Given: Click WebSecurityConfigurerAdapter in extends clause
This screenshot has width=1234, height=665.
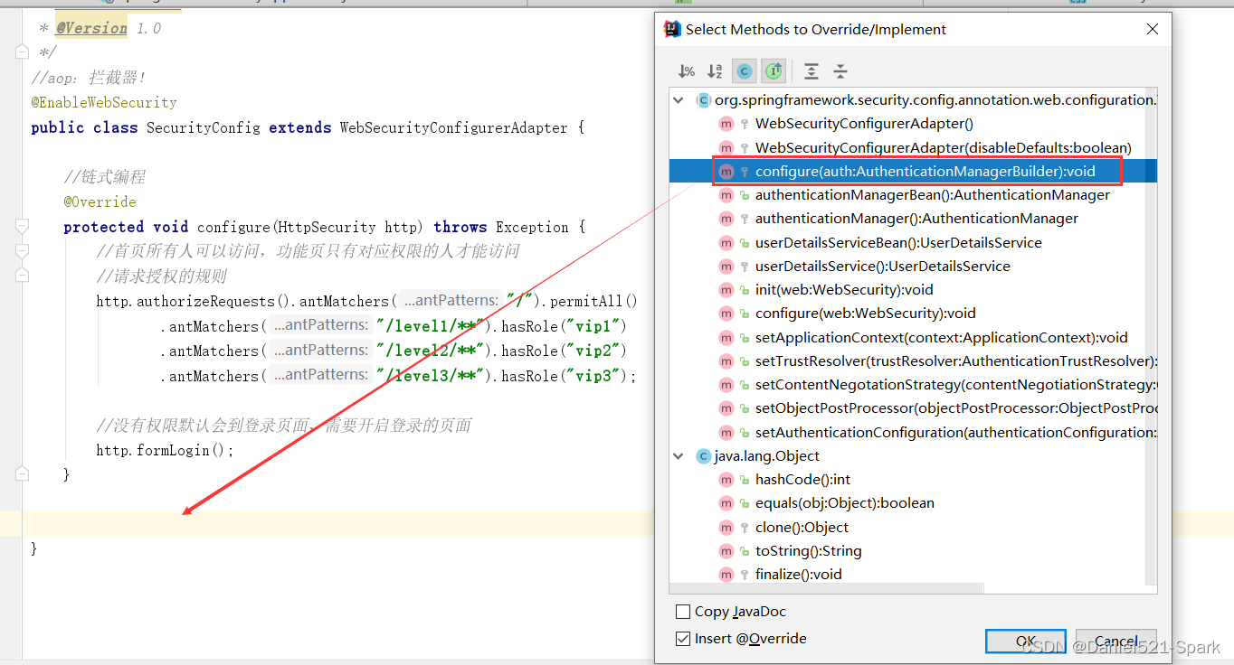Looking at the screenshot, I should coord(453,128).
